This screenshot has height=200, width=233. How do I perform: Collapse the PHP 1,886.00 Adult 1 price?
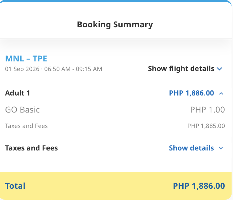pyautogui.click(x=191, y=93)
